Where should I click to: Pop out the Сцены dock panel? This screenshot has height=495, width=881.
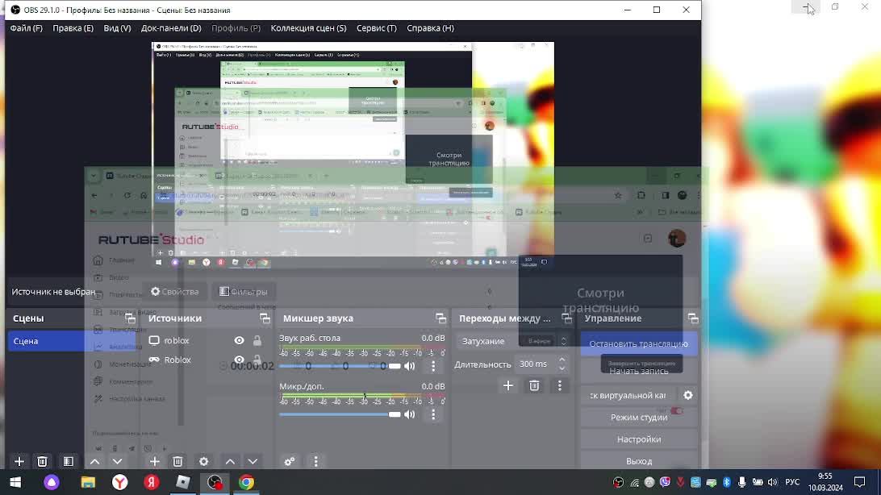tap(131, 318)
